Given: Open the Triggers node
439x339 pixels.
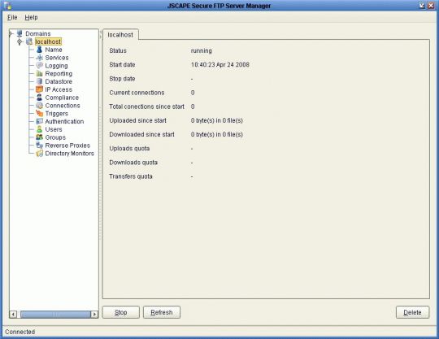Looking at the screenshot, I should tap(57, 114).
